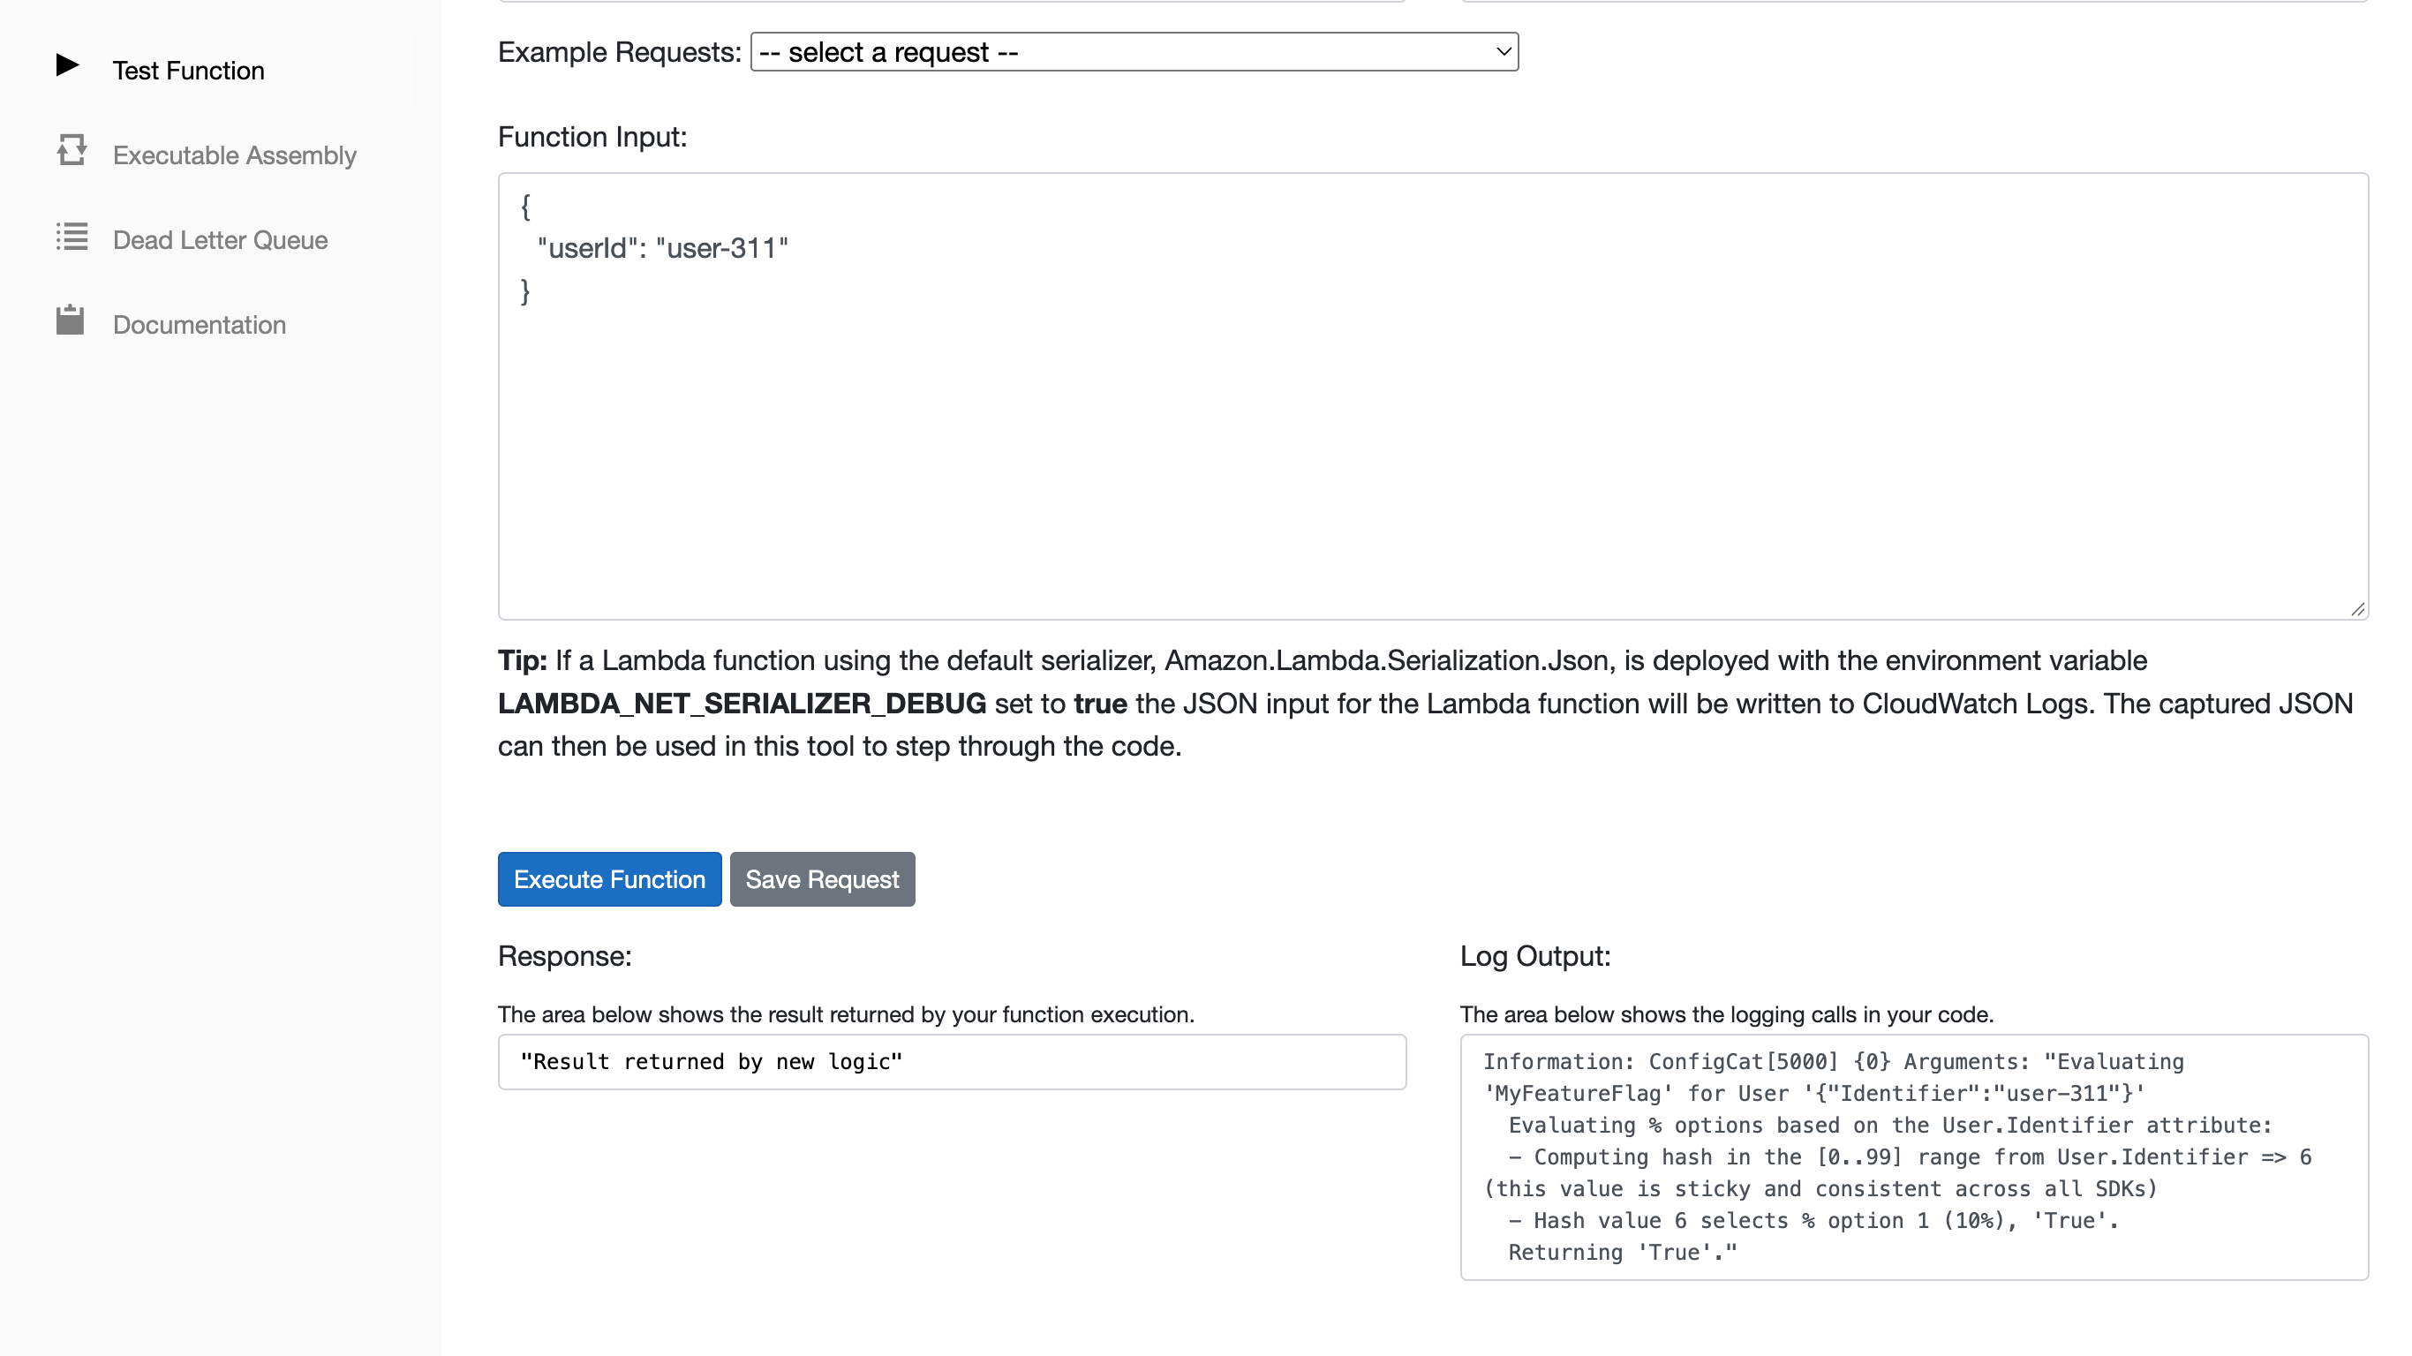This screenshot has width=2412, height=1356.
Task: Click the "Computing hash in the [0..99] range" line
Action: pos(1911,1157)
